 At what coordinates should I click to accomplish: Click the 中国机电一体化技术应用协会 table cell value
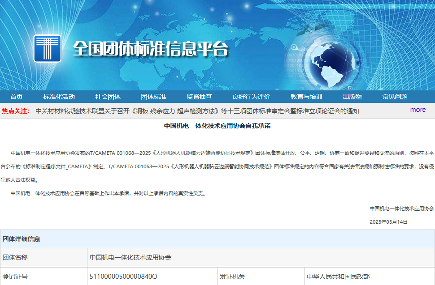[261, 257]
